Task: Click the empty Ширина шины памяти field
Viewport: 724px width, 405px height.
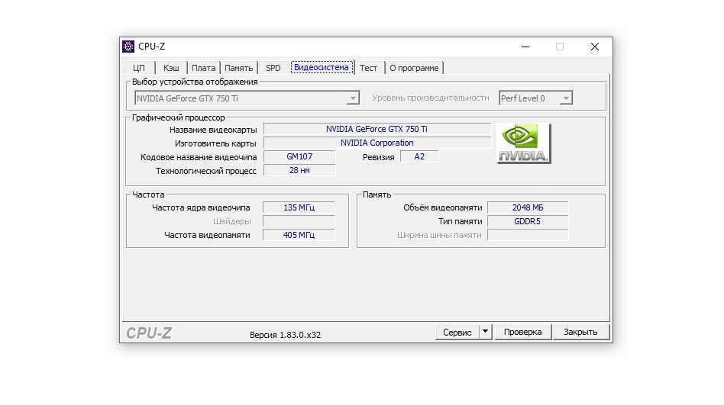Action: [x=528, y=235]
